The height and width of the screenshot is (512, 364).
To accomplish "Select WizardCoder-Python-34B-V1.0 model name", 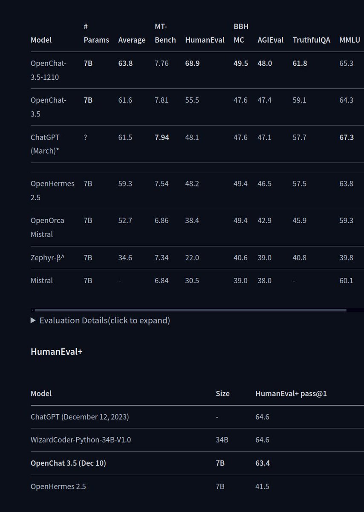I will click(x=81, y=440).
